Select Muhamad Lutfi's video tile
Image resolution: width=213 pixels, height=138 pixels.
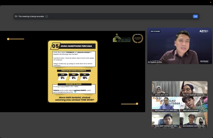point(166,103)
